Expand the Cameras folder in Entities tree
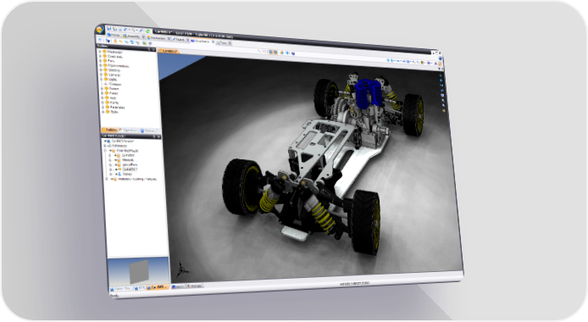This screenshot has height=322, width=588. tap(101, 75)
